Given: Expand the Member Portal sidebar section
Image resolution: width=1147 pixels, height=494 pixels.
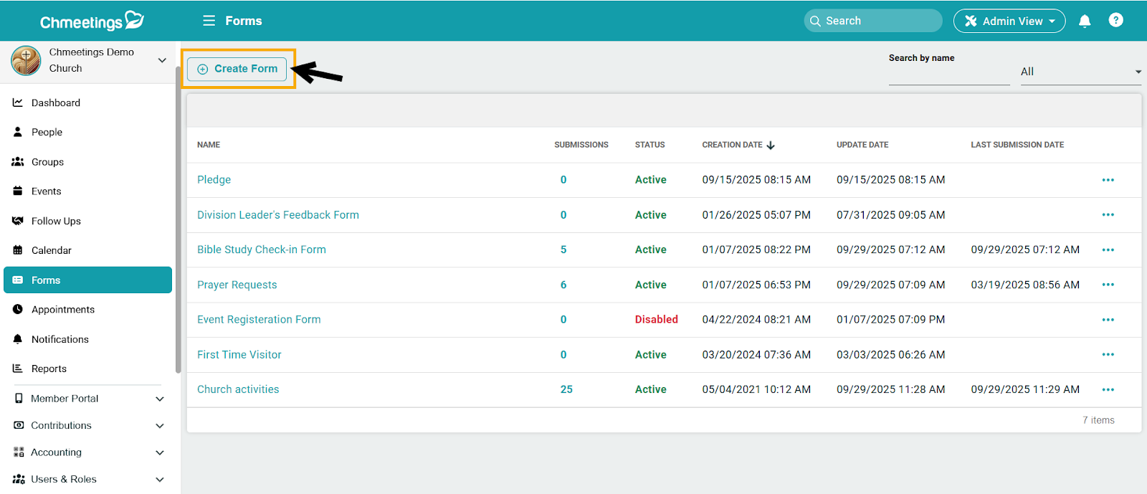Looking at the screenshot, I should 160,399.
